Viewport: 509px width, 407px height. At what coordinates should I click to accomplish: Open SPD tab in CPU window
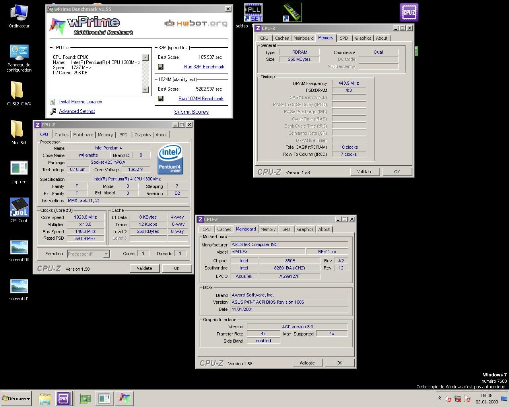pos(124,135)
